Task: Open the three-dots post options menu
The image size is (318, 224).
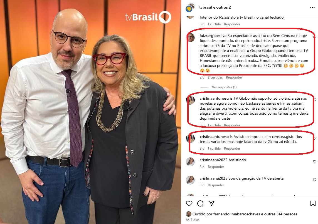Action: [312, 7]
